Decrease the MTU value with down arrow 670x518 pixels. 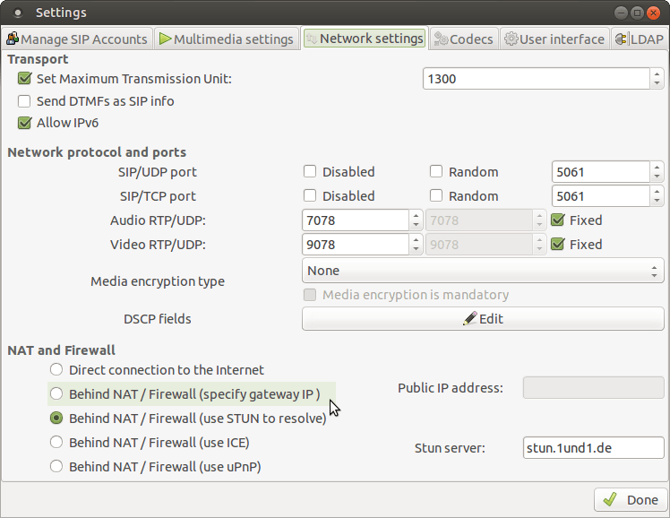(x=657, y=83)
